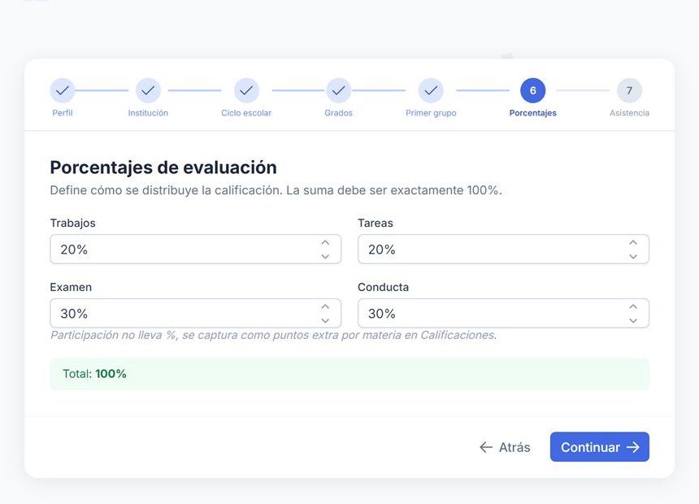Viewport: 699px width, 504px height.
Task: Click the Asistencia step label
Action: [x=629, y=113]
